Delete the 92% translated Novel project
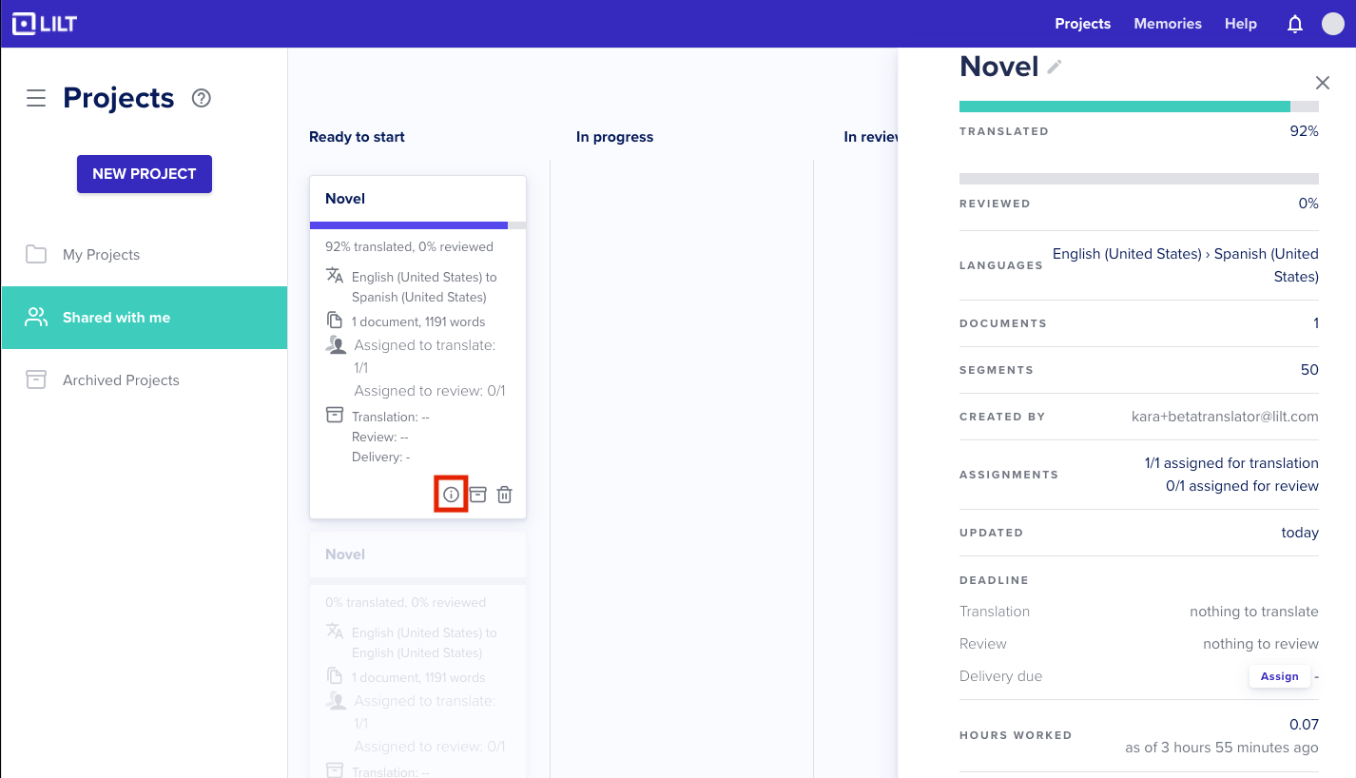This screenshot has width=1356, height=778. point(505,495)
